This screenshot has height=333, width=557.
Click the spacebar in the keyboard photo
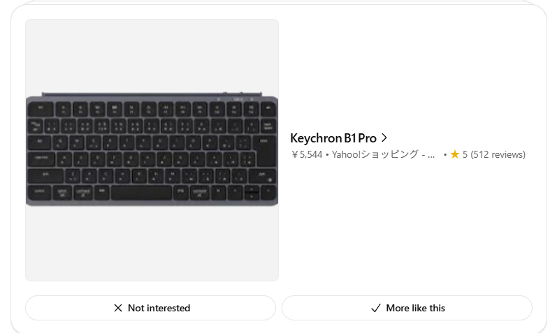(x=141, y=193)
